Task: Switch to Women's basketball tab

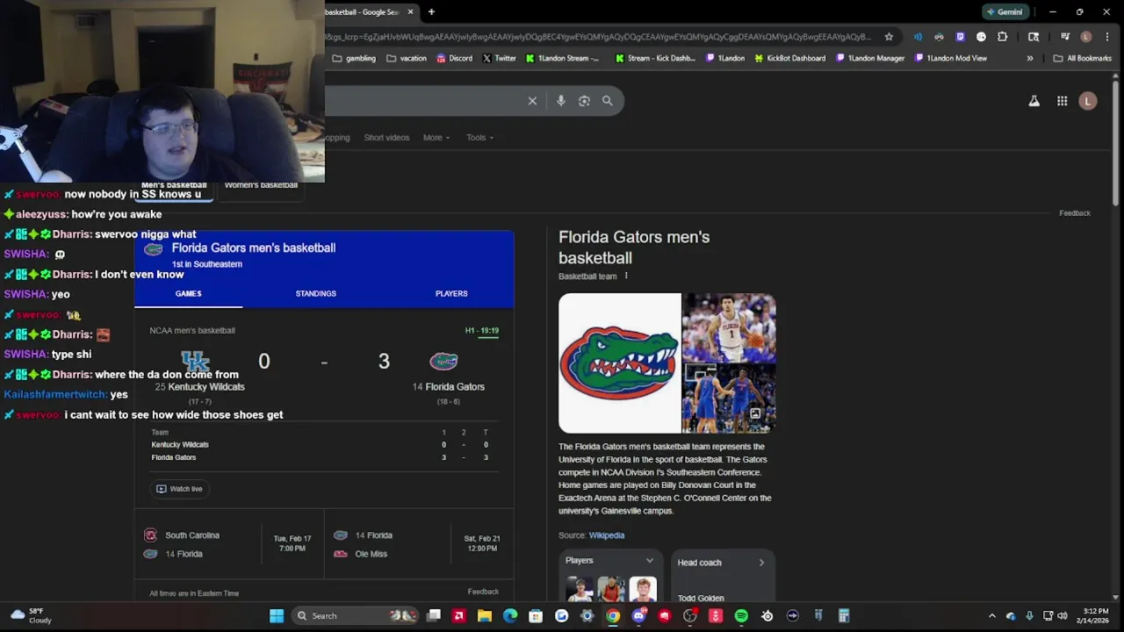Action: click(261, 185)
